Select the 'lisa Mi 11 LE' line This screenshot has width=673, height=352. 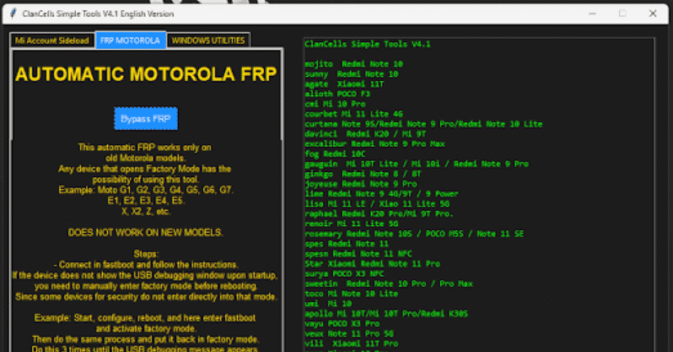pyautogui.click(x=377, y=204)
